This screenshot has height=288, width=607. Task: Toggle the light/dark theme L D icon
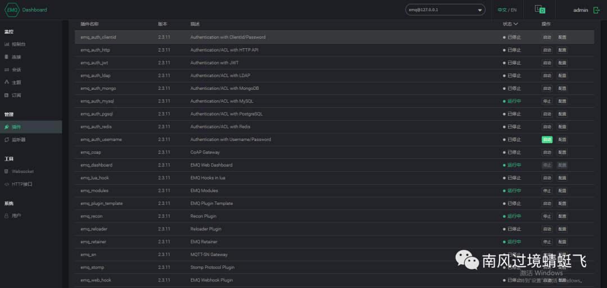pyautogui.click(x=540, y=10)
